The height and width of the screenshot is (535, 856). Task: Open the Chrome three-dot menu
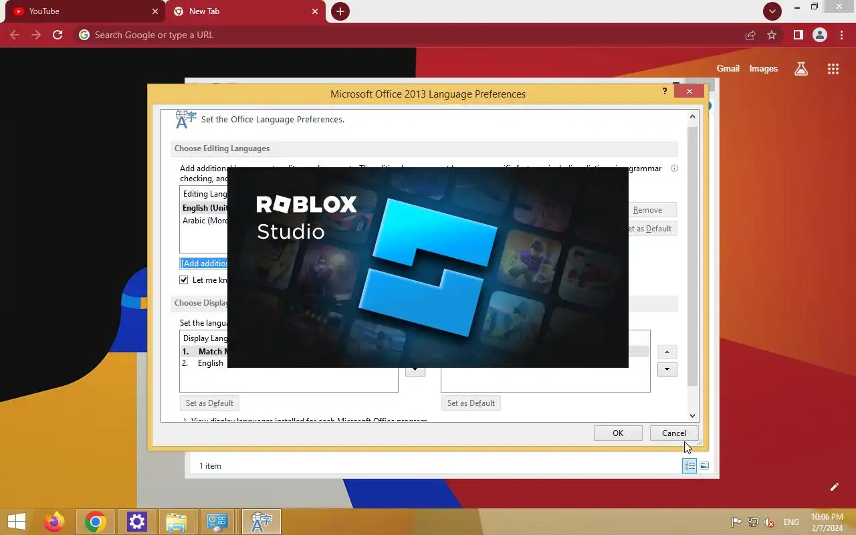(841, 35)
